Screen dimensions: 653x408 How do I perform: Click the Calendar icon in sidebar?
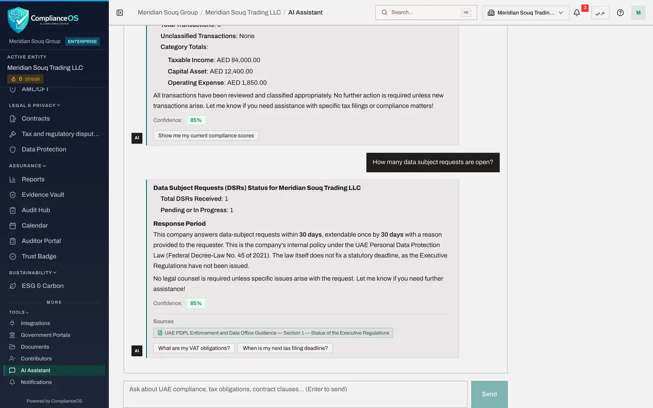(x=13, y=225)
